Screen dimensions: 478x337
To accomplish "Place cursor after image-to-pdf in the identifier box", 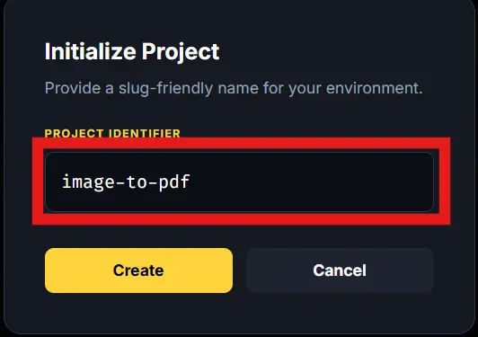I will coord(191,182).
